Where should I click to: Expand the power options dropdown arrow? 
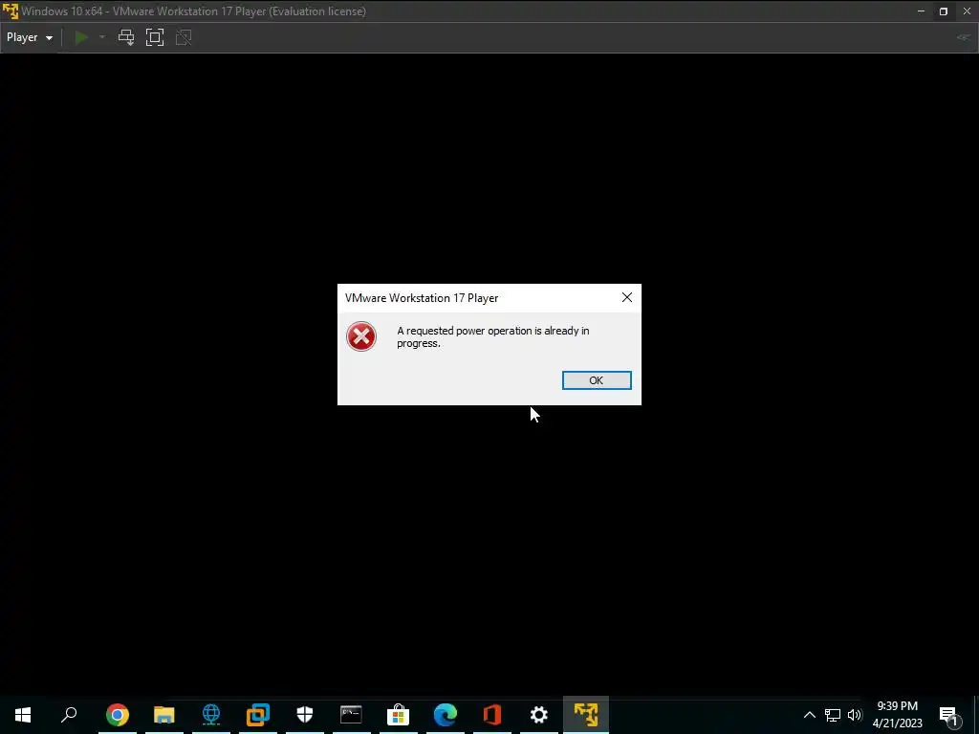[101, 37]
